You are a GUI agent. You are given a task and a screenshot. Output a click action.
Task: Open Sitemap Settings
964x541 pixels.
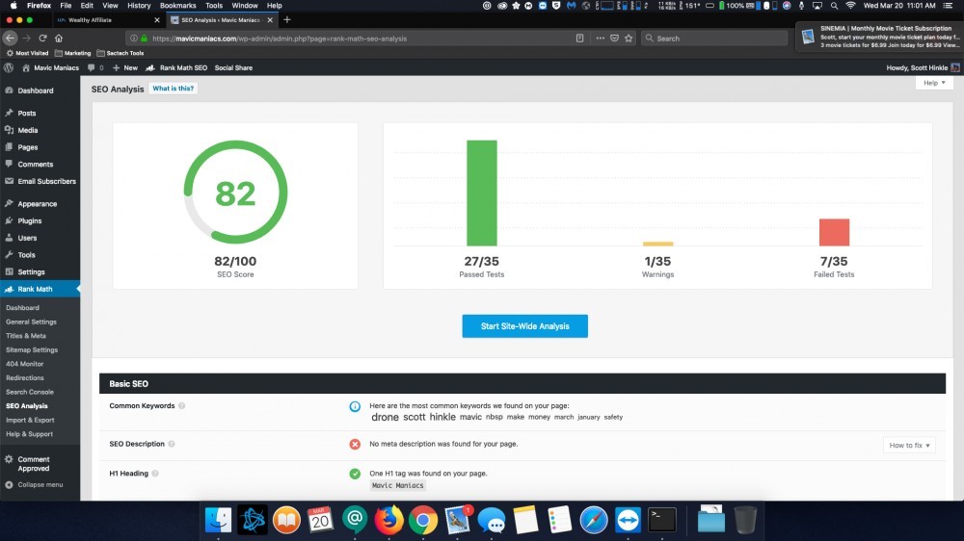[x=32, y=350]
